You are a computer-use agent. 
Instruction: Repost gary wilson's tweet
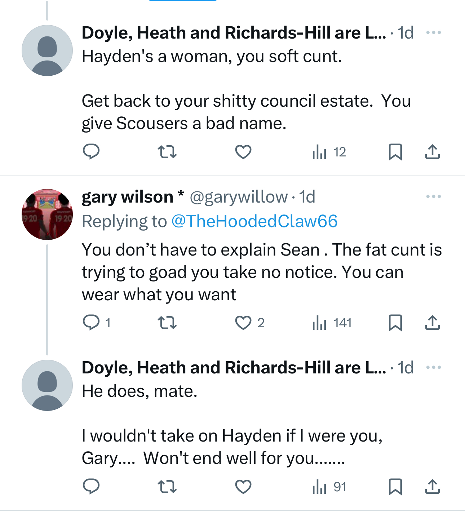(168, 323)
